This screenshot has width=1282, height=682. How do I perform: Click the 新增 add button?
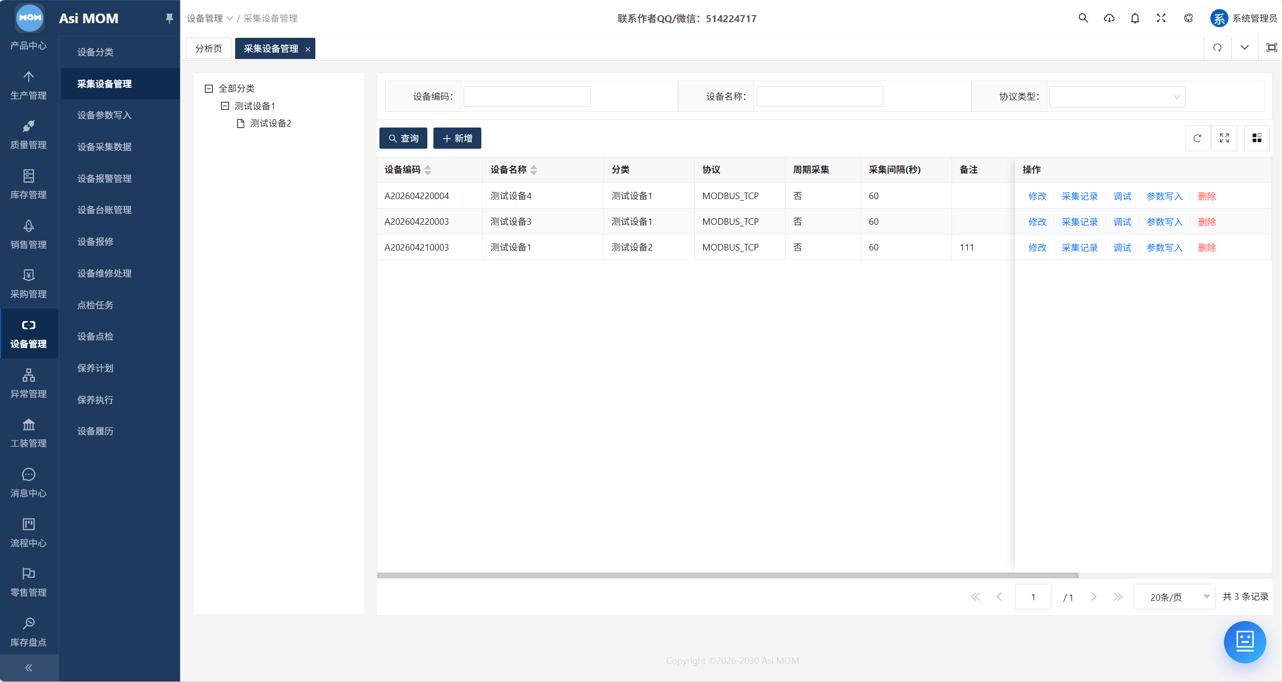point(457,138)
